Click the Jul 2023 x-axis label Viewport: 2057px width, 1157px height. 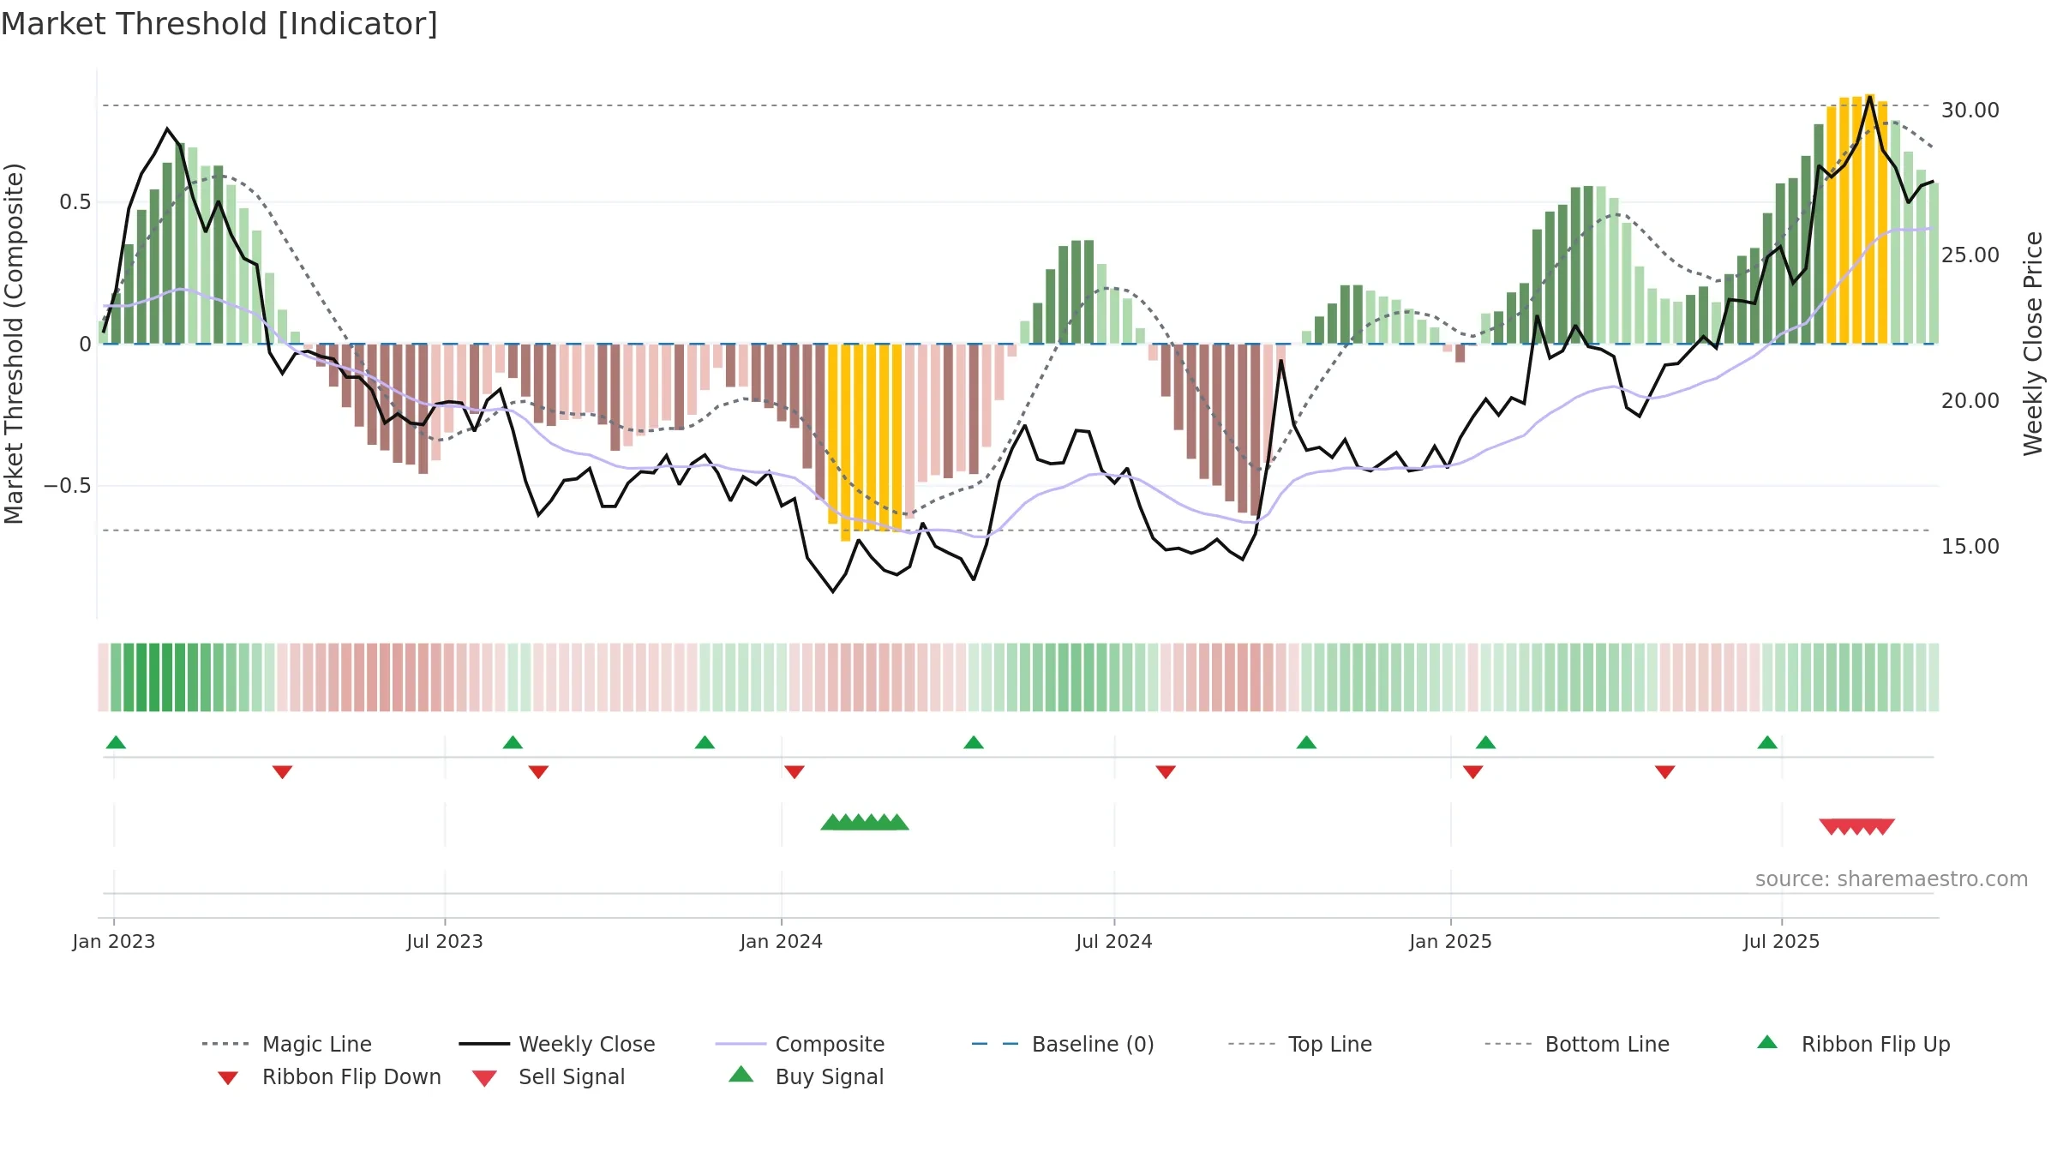pos(445,942)
